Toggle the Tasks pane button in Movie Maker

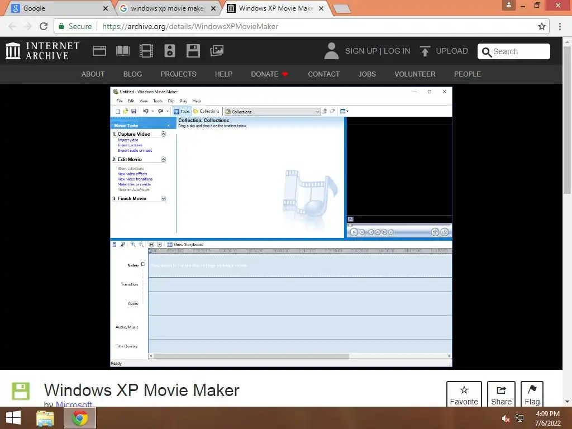[x=182, y=111]
